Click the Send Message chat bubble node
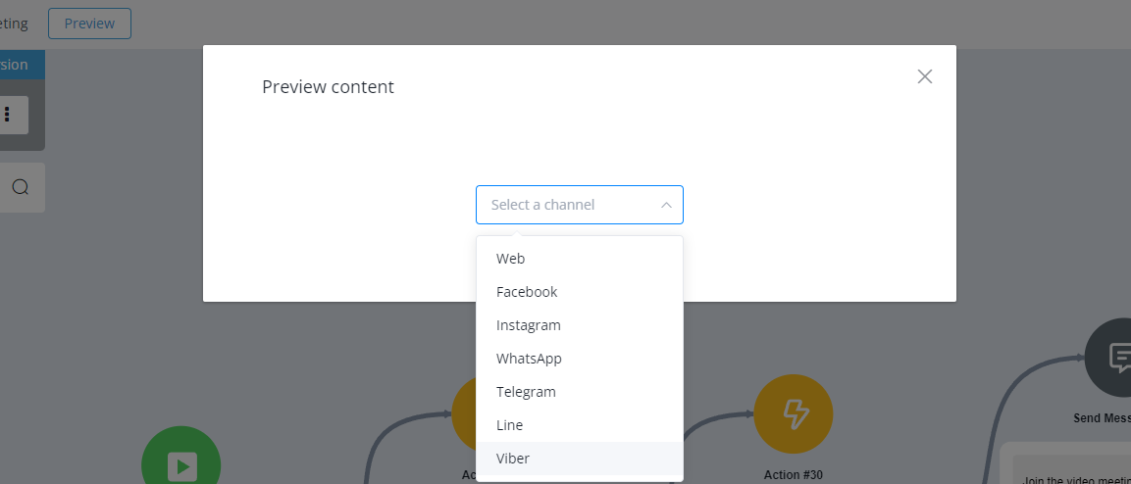Screen dimensions: 1131x484 click(x=1108, y=358)
